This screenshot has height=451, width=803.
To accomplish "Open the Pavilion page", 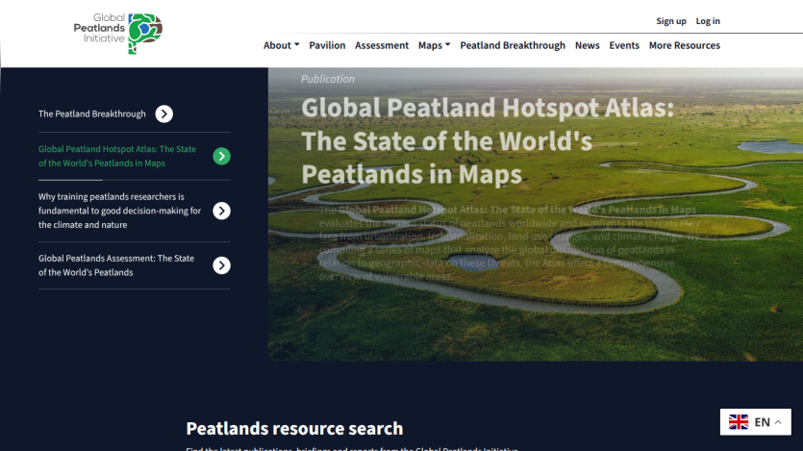I will [327, 45].
